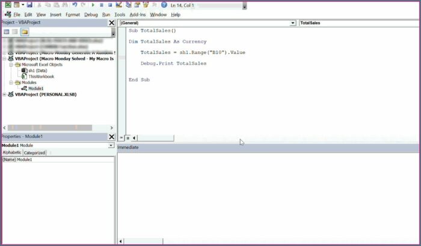This screenshot has width=421, height=246.
Task: Click the End Sub code line
Action: coord(139,80)
